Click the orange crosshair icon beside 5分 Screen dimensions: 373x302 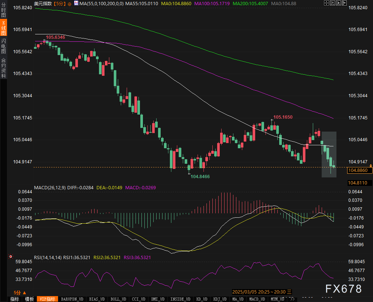click(x=69, y=3)
